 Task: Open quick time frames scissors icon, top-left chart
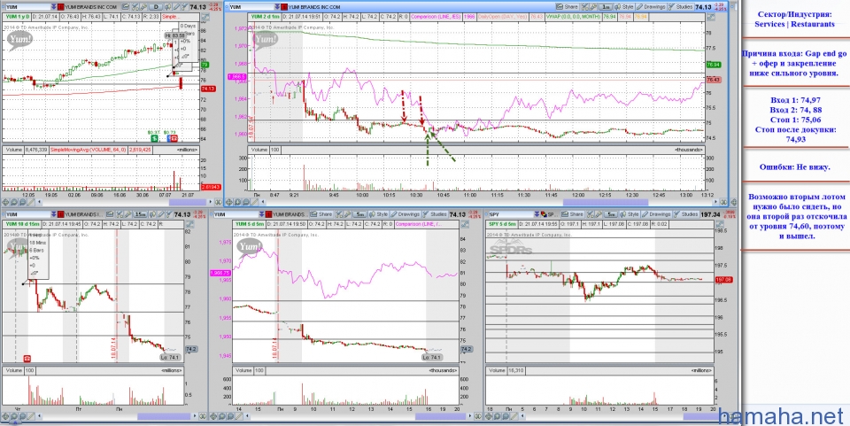(x=135, y=7)
